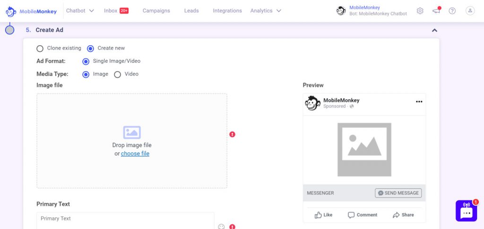This screenshot has height=229, width=484.
Task: Expand the Chatbot dropdown menu
Action: point(80,11)
